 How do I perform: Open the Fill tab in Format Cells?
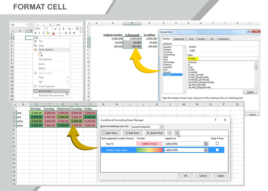click(x=212, y=39)
